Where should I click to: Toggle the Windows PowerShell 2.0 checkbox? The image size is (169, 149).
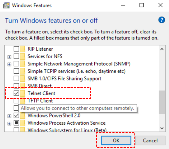tap(16, 116)
